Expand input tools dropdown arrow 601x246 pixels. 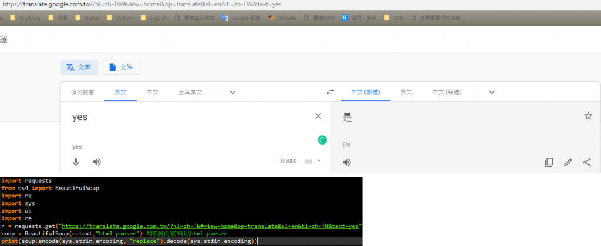click(x=319, y=161)
